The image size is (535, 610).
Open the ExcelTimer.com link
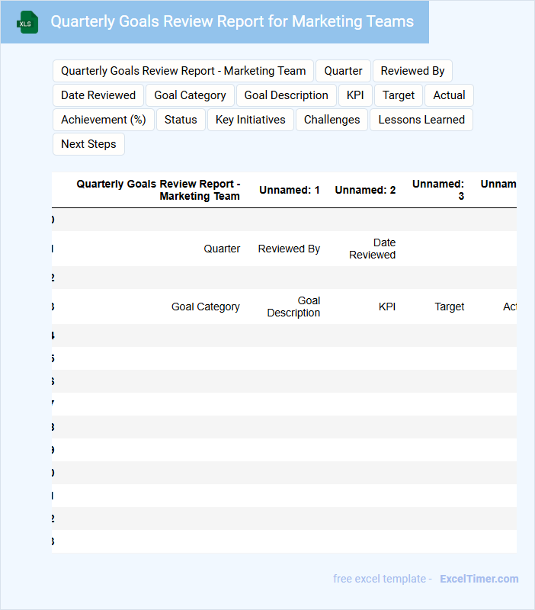click(x=479, y=579)
